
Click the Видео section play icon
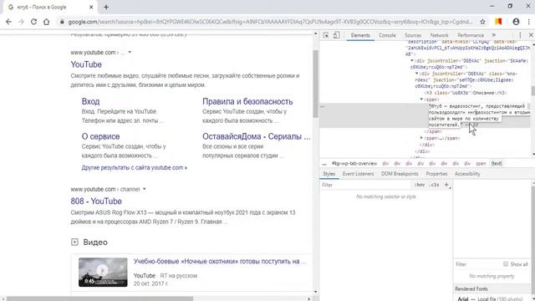(74, 242)
